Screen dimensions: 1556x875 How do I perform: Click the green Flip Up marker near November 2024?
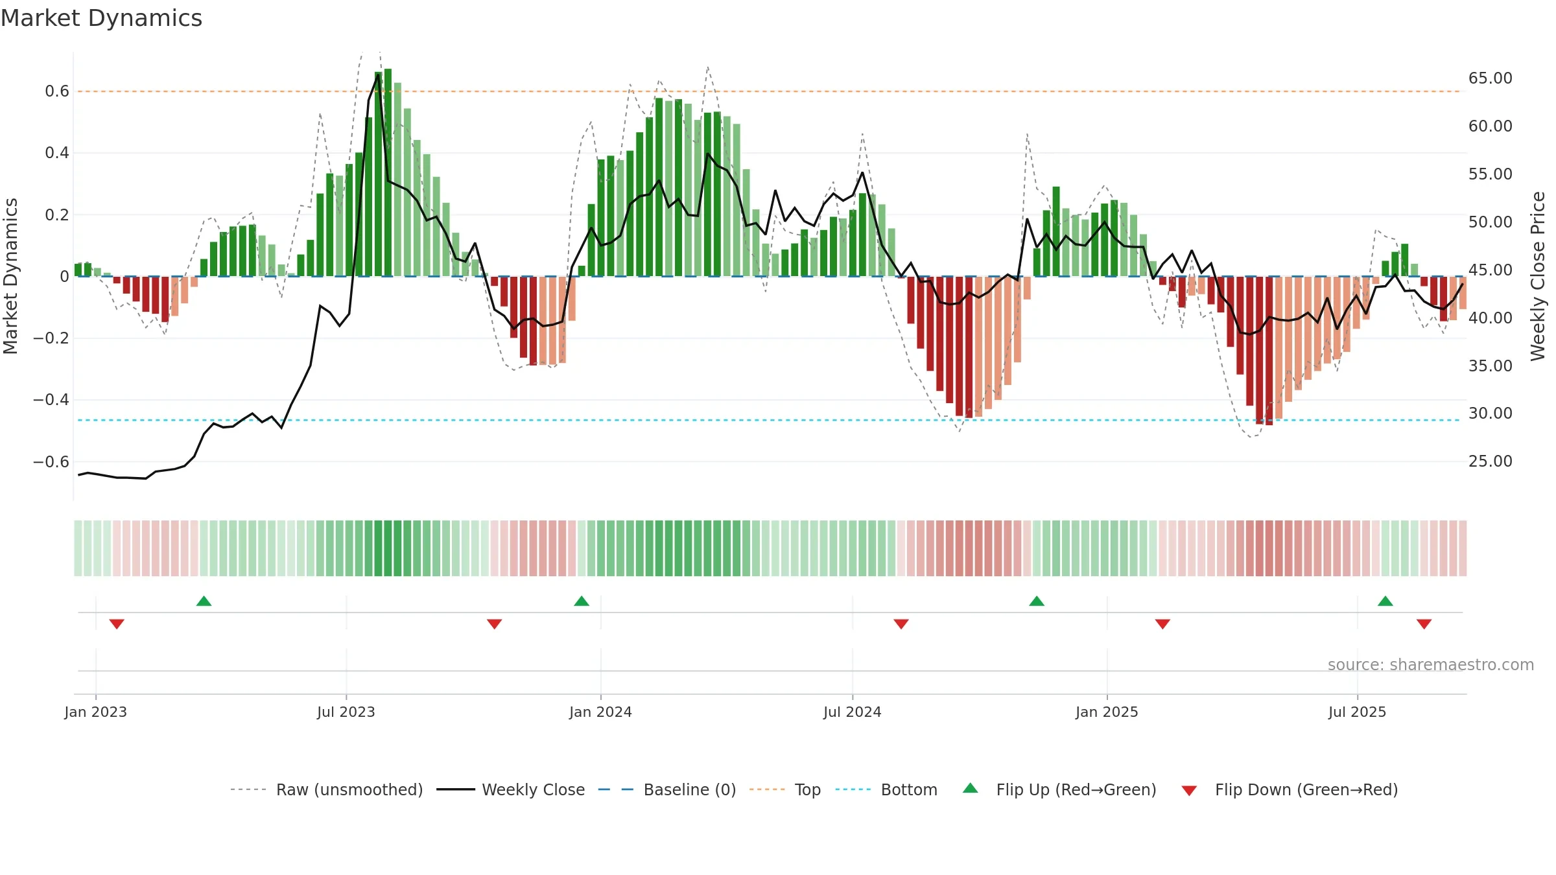point(1037,601)
